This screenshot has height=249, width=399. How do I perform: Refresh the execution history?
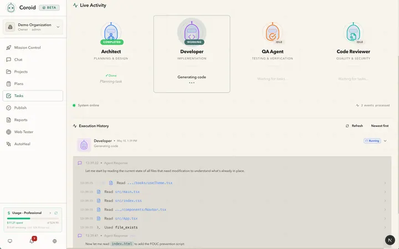(354, 126)
